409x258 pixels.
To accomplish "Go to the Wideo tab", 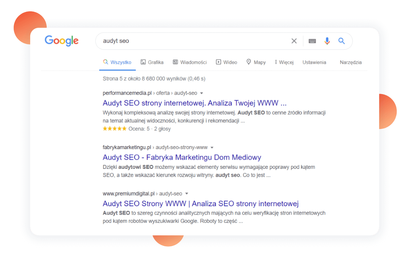I will pos(226,62).
